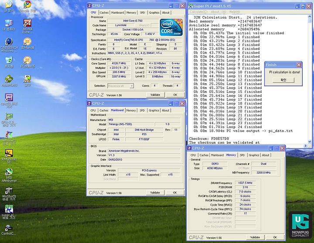Select the ControlC desktop icon

click(8, 230)
